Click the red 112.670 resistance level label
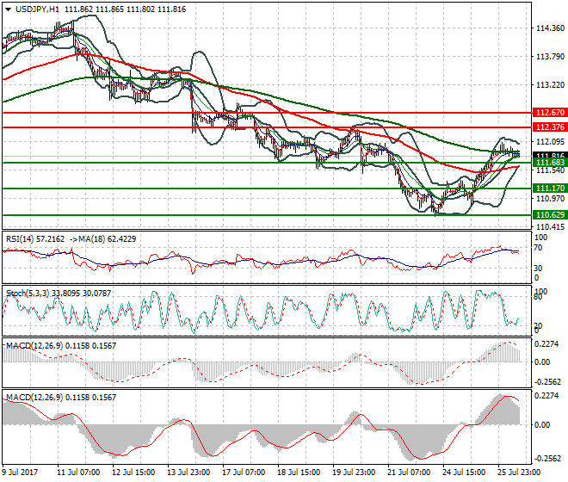Viewport: 568px width, 482px height. tap(550, 113)
